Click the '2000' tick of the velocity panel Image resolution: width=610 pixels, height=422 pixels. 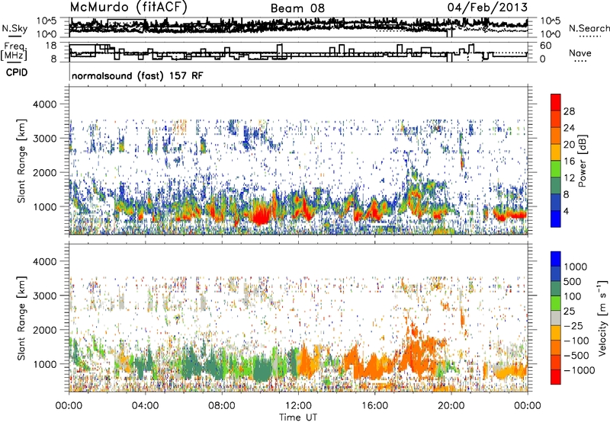[44, 330]
